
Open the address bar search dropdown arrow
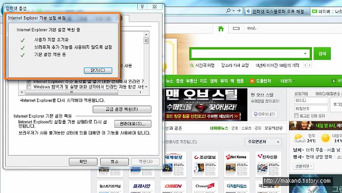coord(233,10)
